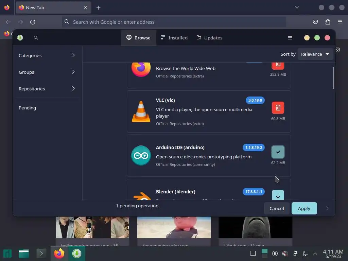Open the Firefox new tab settings gear
This screenshot has width=348, height=261.
click(x=338, y=50)
